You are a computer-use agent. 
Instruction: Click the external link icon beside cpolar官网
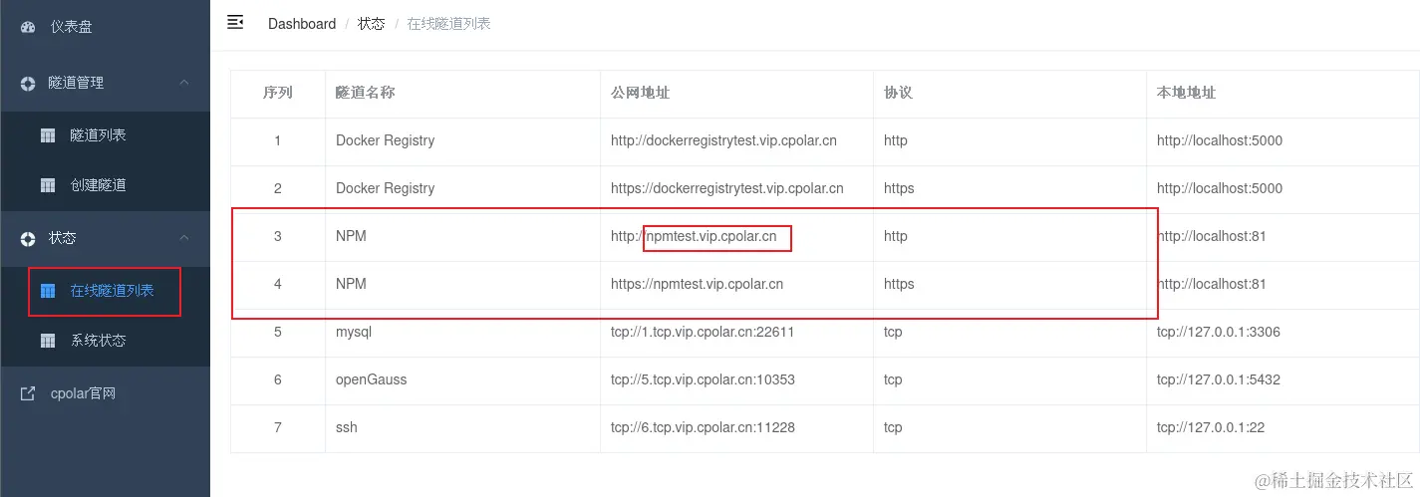pos(28,393)
